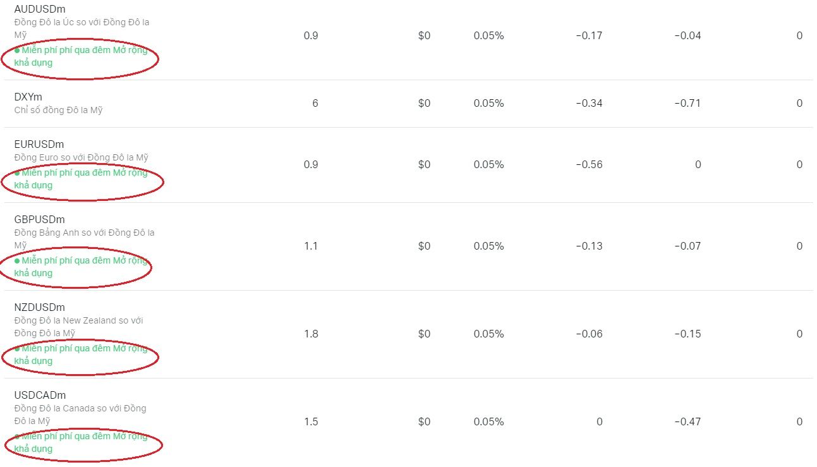Click 'Chỉ số đồng Đô la Mỹ' description
Screen dimensions: 817x467
pyautogui.click(x=58, y=110)
